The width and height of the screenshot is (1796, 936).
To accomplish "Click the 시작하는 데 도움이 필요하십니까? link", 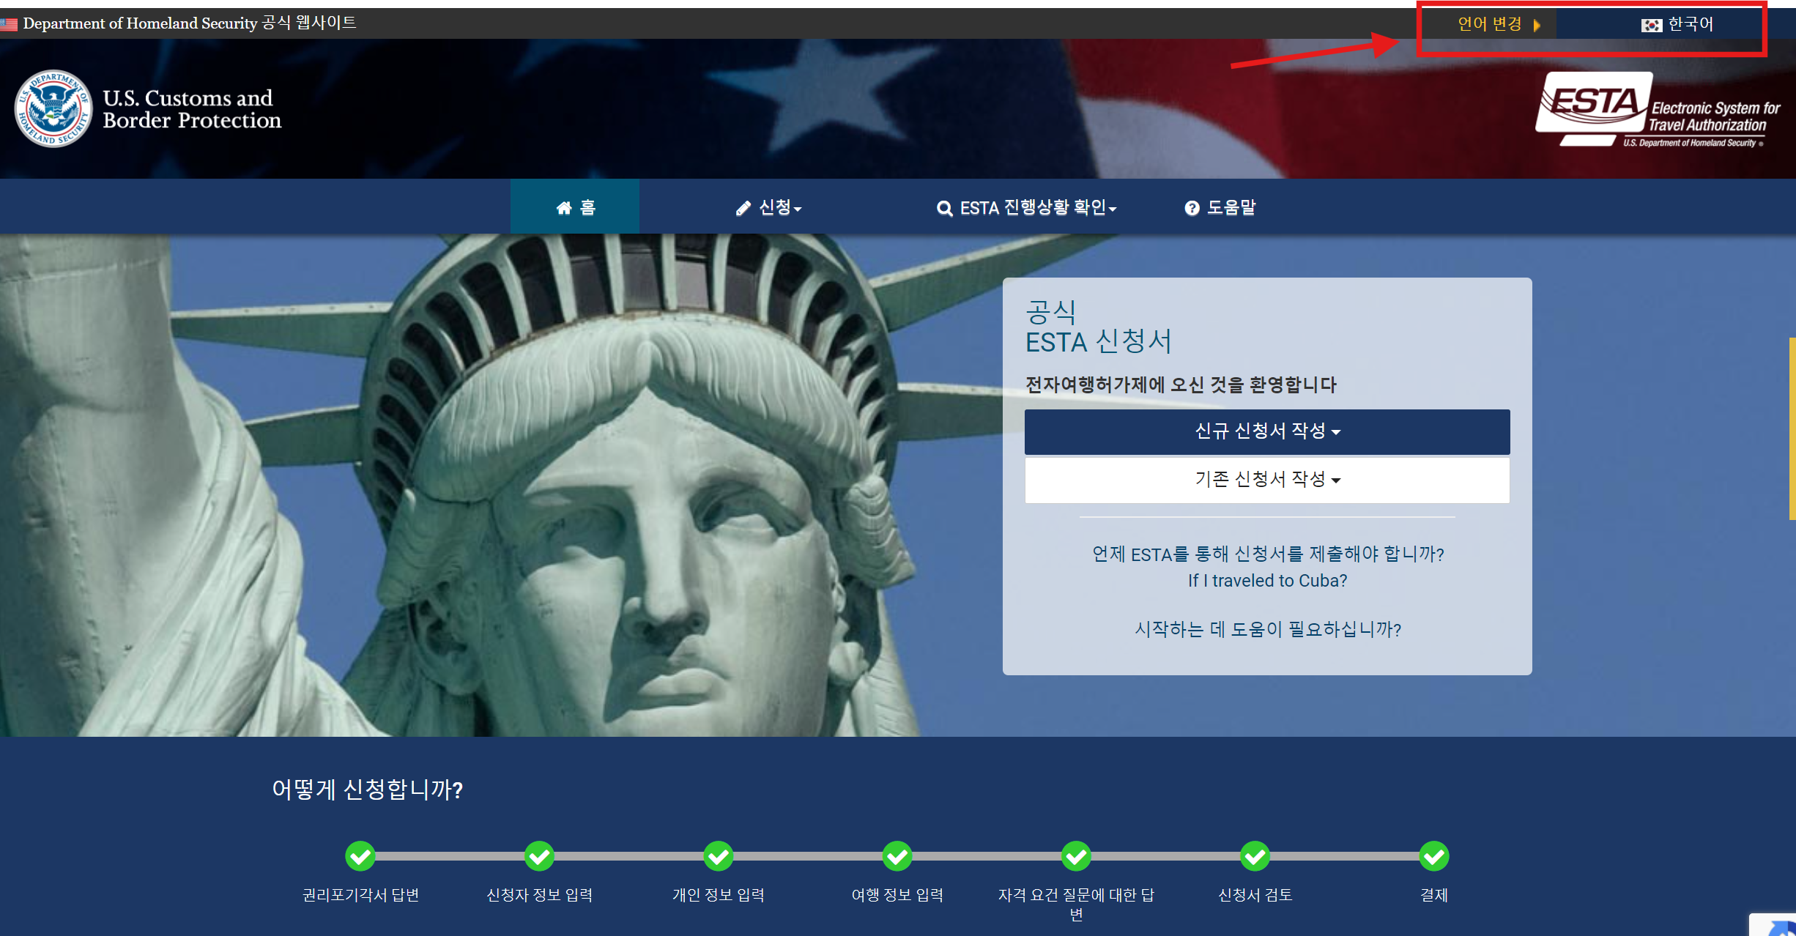I will [x=1267, y=629].
